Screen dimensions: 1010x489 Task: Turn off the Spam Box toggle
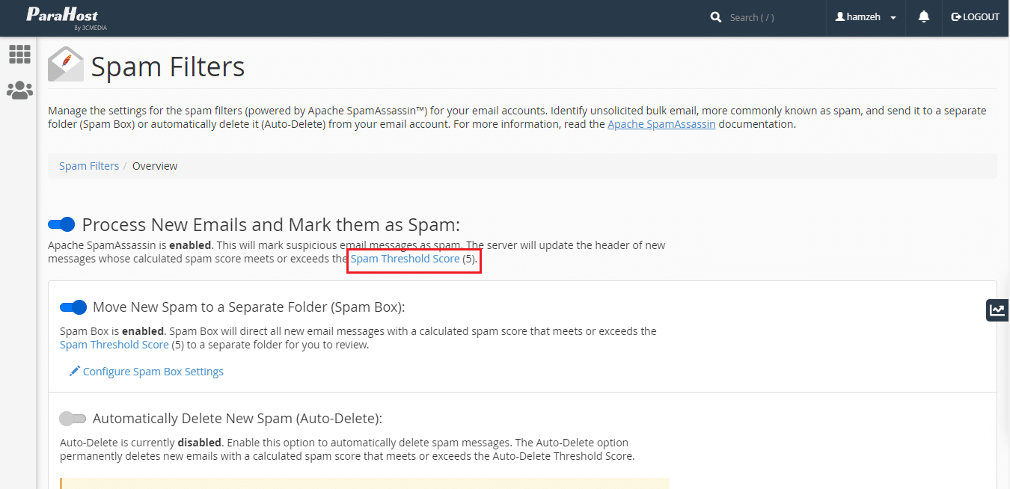(73, 307)
